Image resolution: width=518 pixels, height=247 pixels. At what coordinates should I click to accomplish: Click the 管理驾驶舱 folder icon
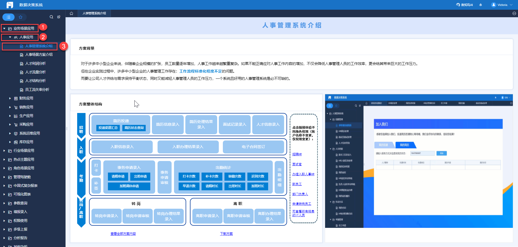pyautogui.click(x=10, y=177)
